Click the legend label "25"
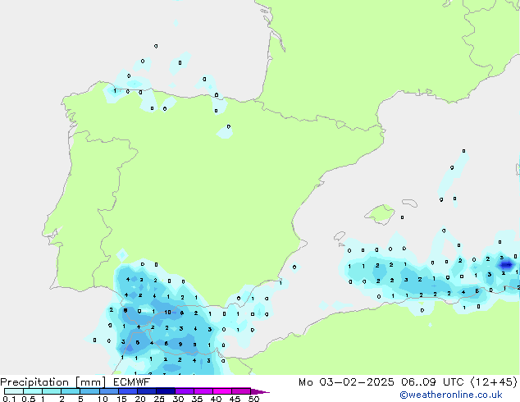The height and width of the screenshot is (402, 520). click(159, 399)
